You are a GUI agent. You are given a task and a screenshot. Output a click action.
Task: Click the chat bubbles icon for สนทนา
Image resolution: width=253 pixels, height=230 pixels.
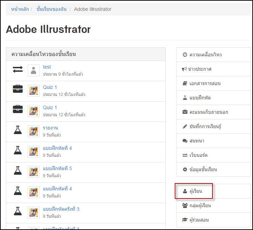pyautogui.click(x=185, y=141)
